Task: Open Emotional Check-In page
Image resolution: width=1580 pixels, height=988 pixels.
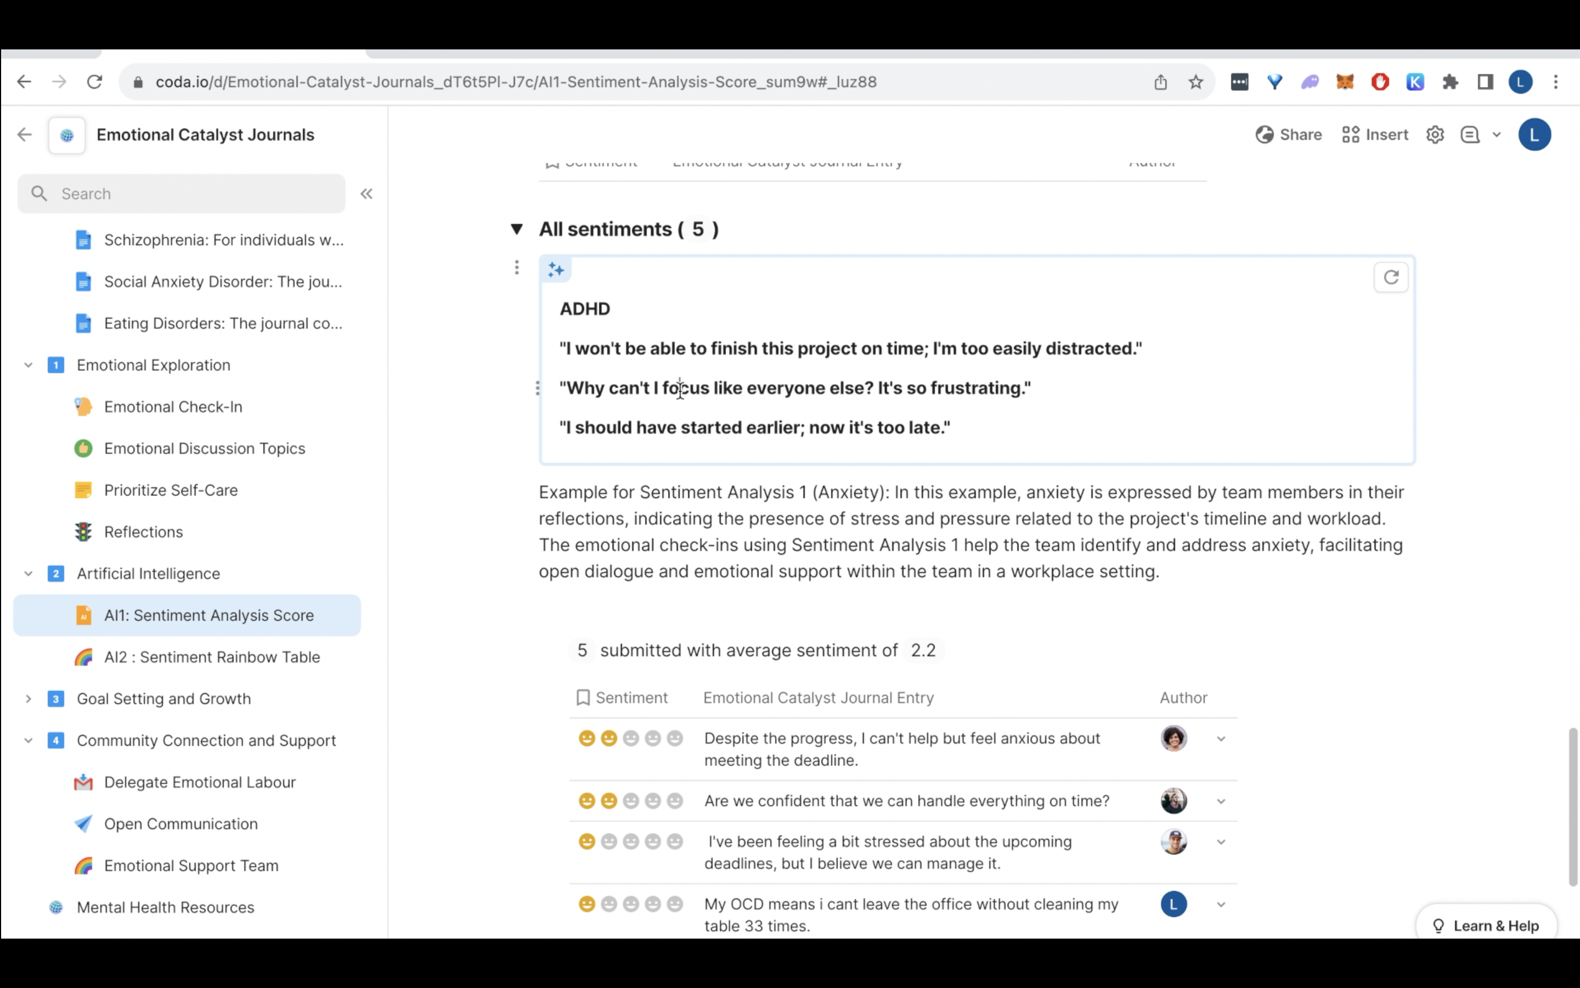Action: coord(173,406)
